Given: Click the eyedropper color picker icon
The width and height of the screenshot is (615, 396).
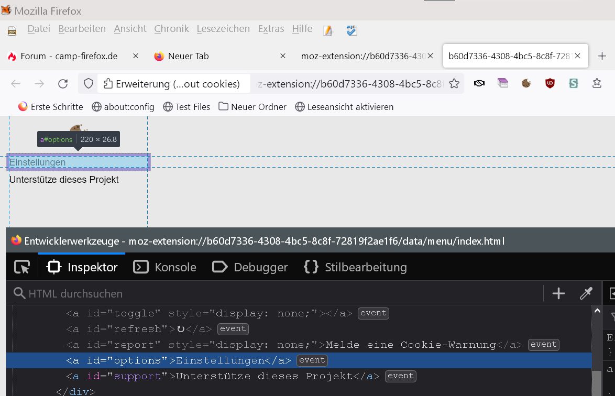Looking at the screenshot, I should [586, 293].
